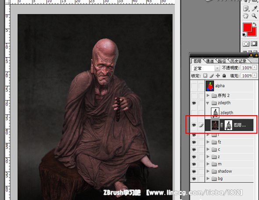Reset to default black and white colors
This screenshot has width=259, height=200.
(244, 35)
